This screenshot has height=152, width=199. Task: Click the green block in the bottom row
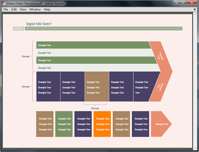pos(64,124)
